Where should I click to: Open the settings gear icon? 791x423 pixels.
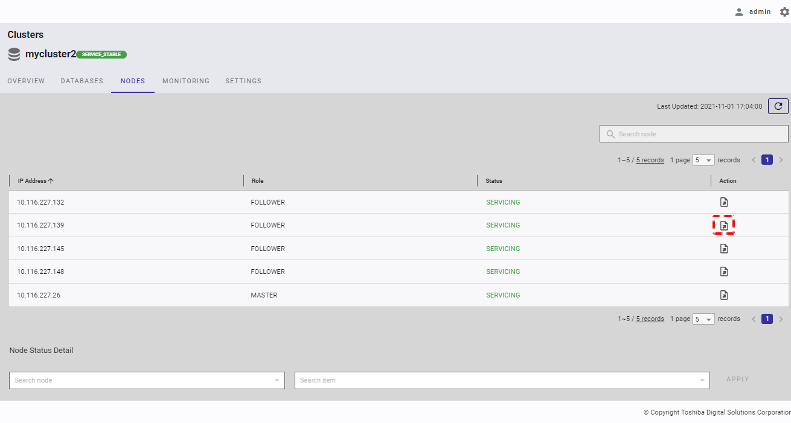click(x=784, y=11)
